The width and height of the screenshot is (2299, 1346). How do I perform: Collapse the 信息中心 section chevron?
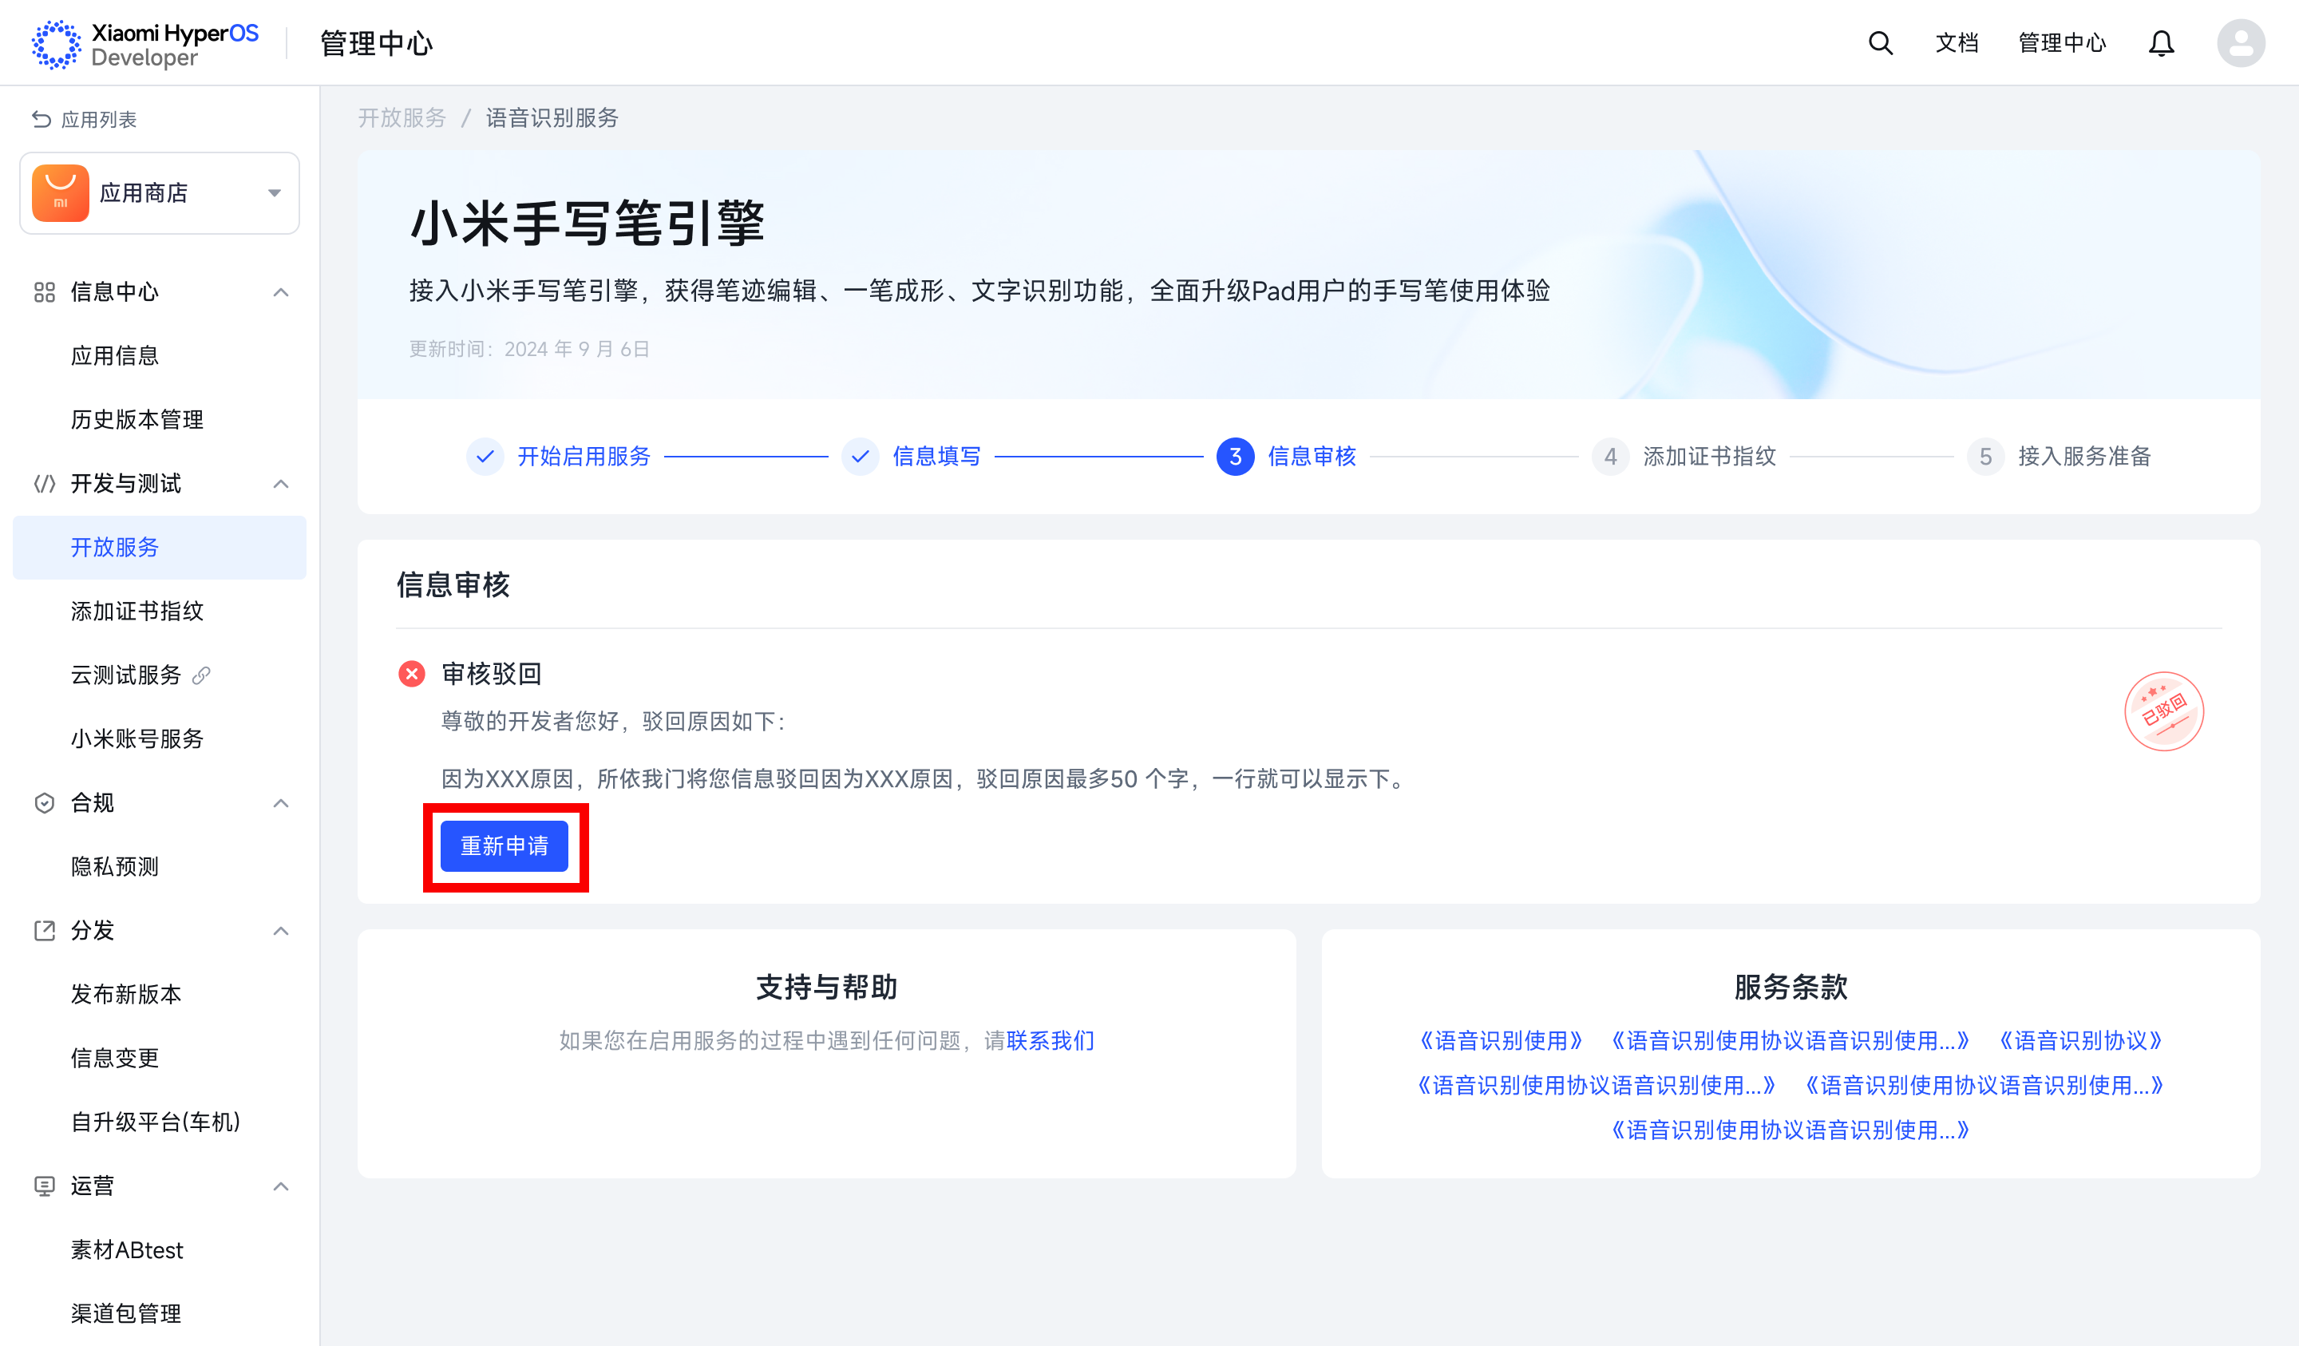(x=281, y=292)
